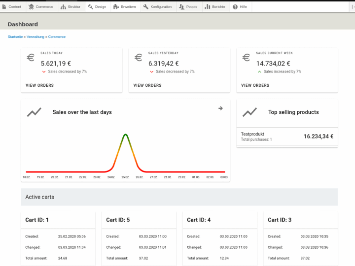Open the Cart ID: 1 card title
This screenshot has width=355, height=266.
coord(37,220)
